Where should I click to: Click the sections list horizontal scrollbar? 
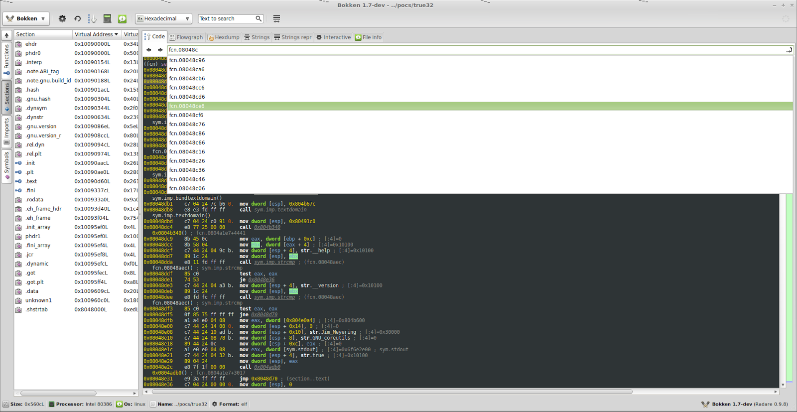pos(58,393)
